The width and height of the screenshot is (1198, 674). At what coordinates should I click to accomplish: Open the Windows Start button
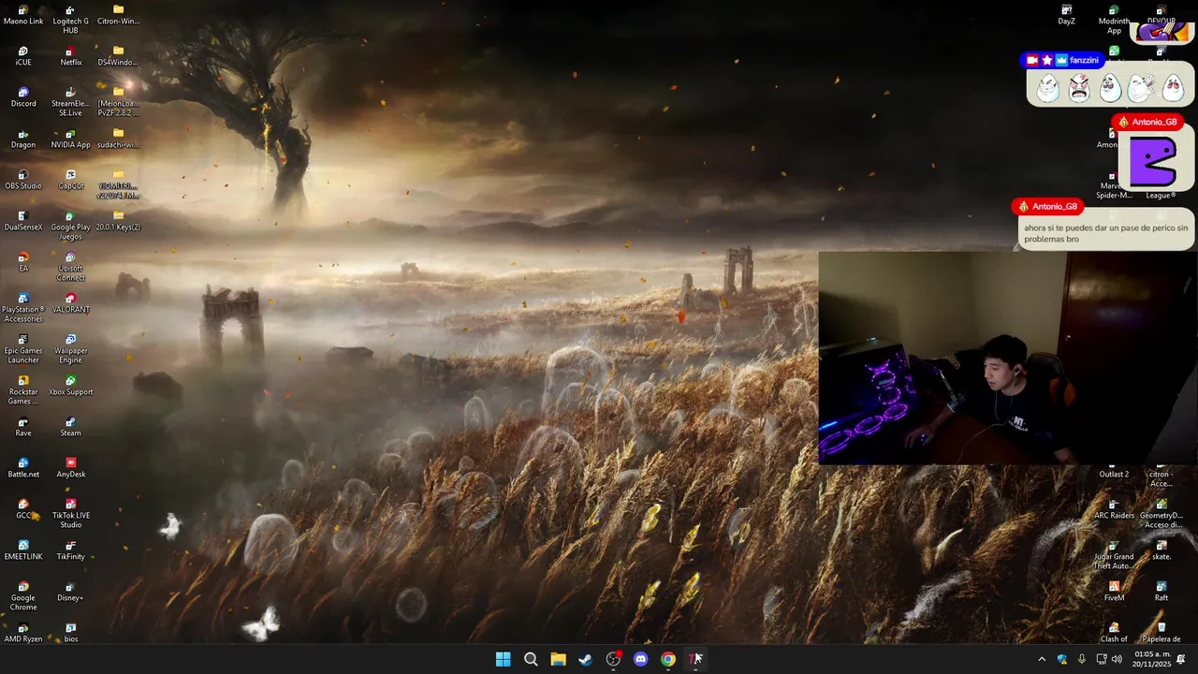[504, 659]
